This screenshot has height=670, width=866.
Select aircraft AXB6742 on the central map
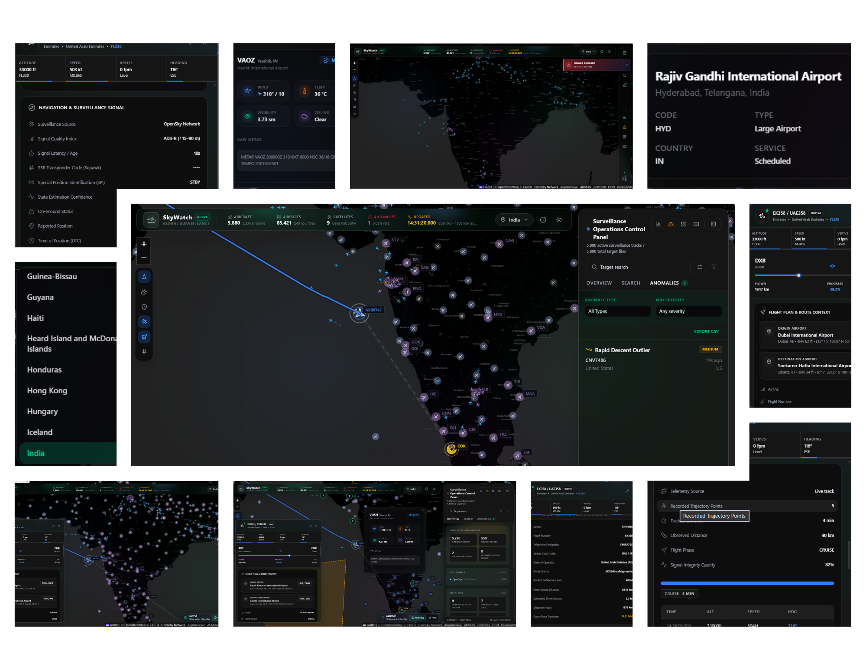pos(359,313)
